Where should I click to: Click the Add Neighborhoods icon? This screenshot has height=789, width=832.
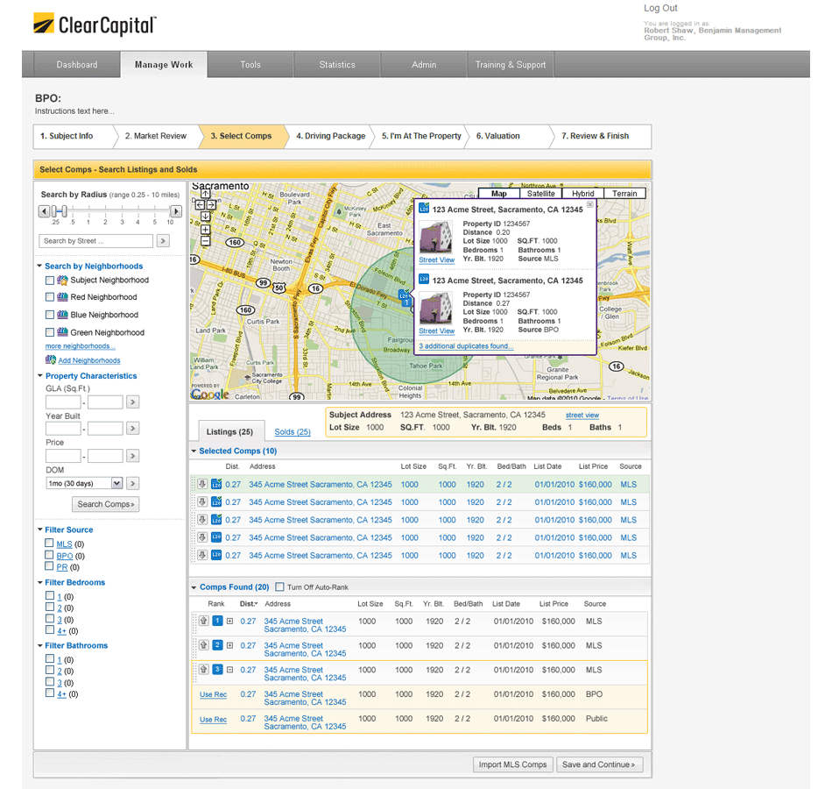51,360
